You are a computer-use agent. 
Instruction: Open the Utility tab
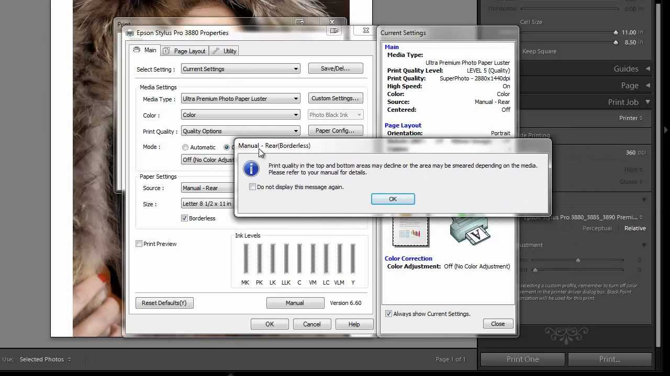(225, 51)
